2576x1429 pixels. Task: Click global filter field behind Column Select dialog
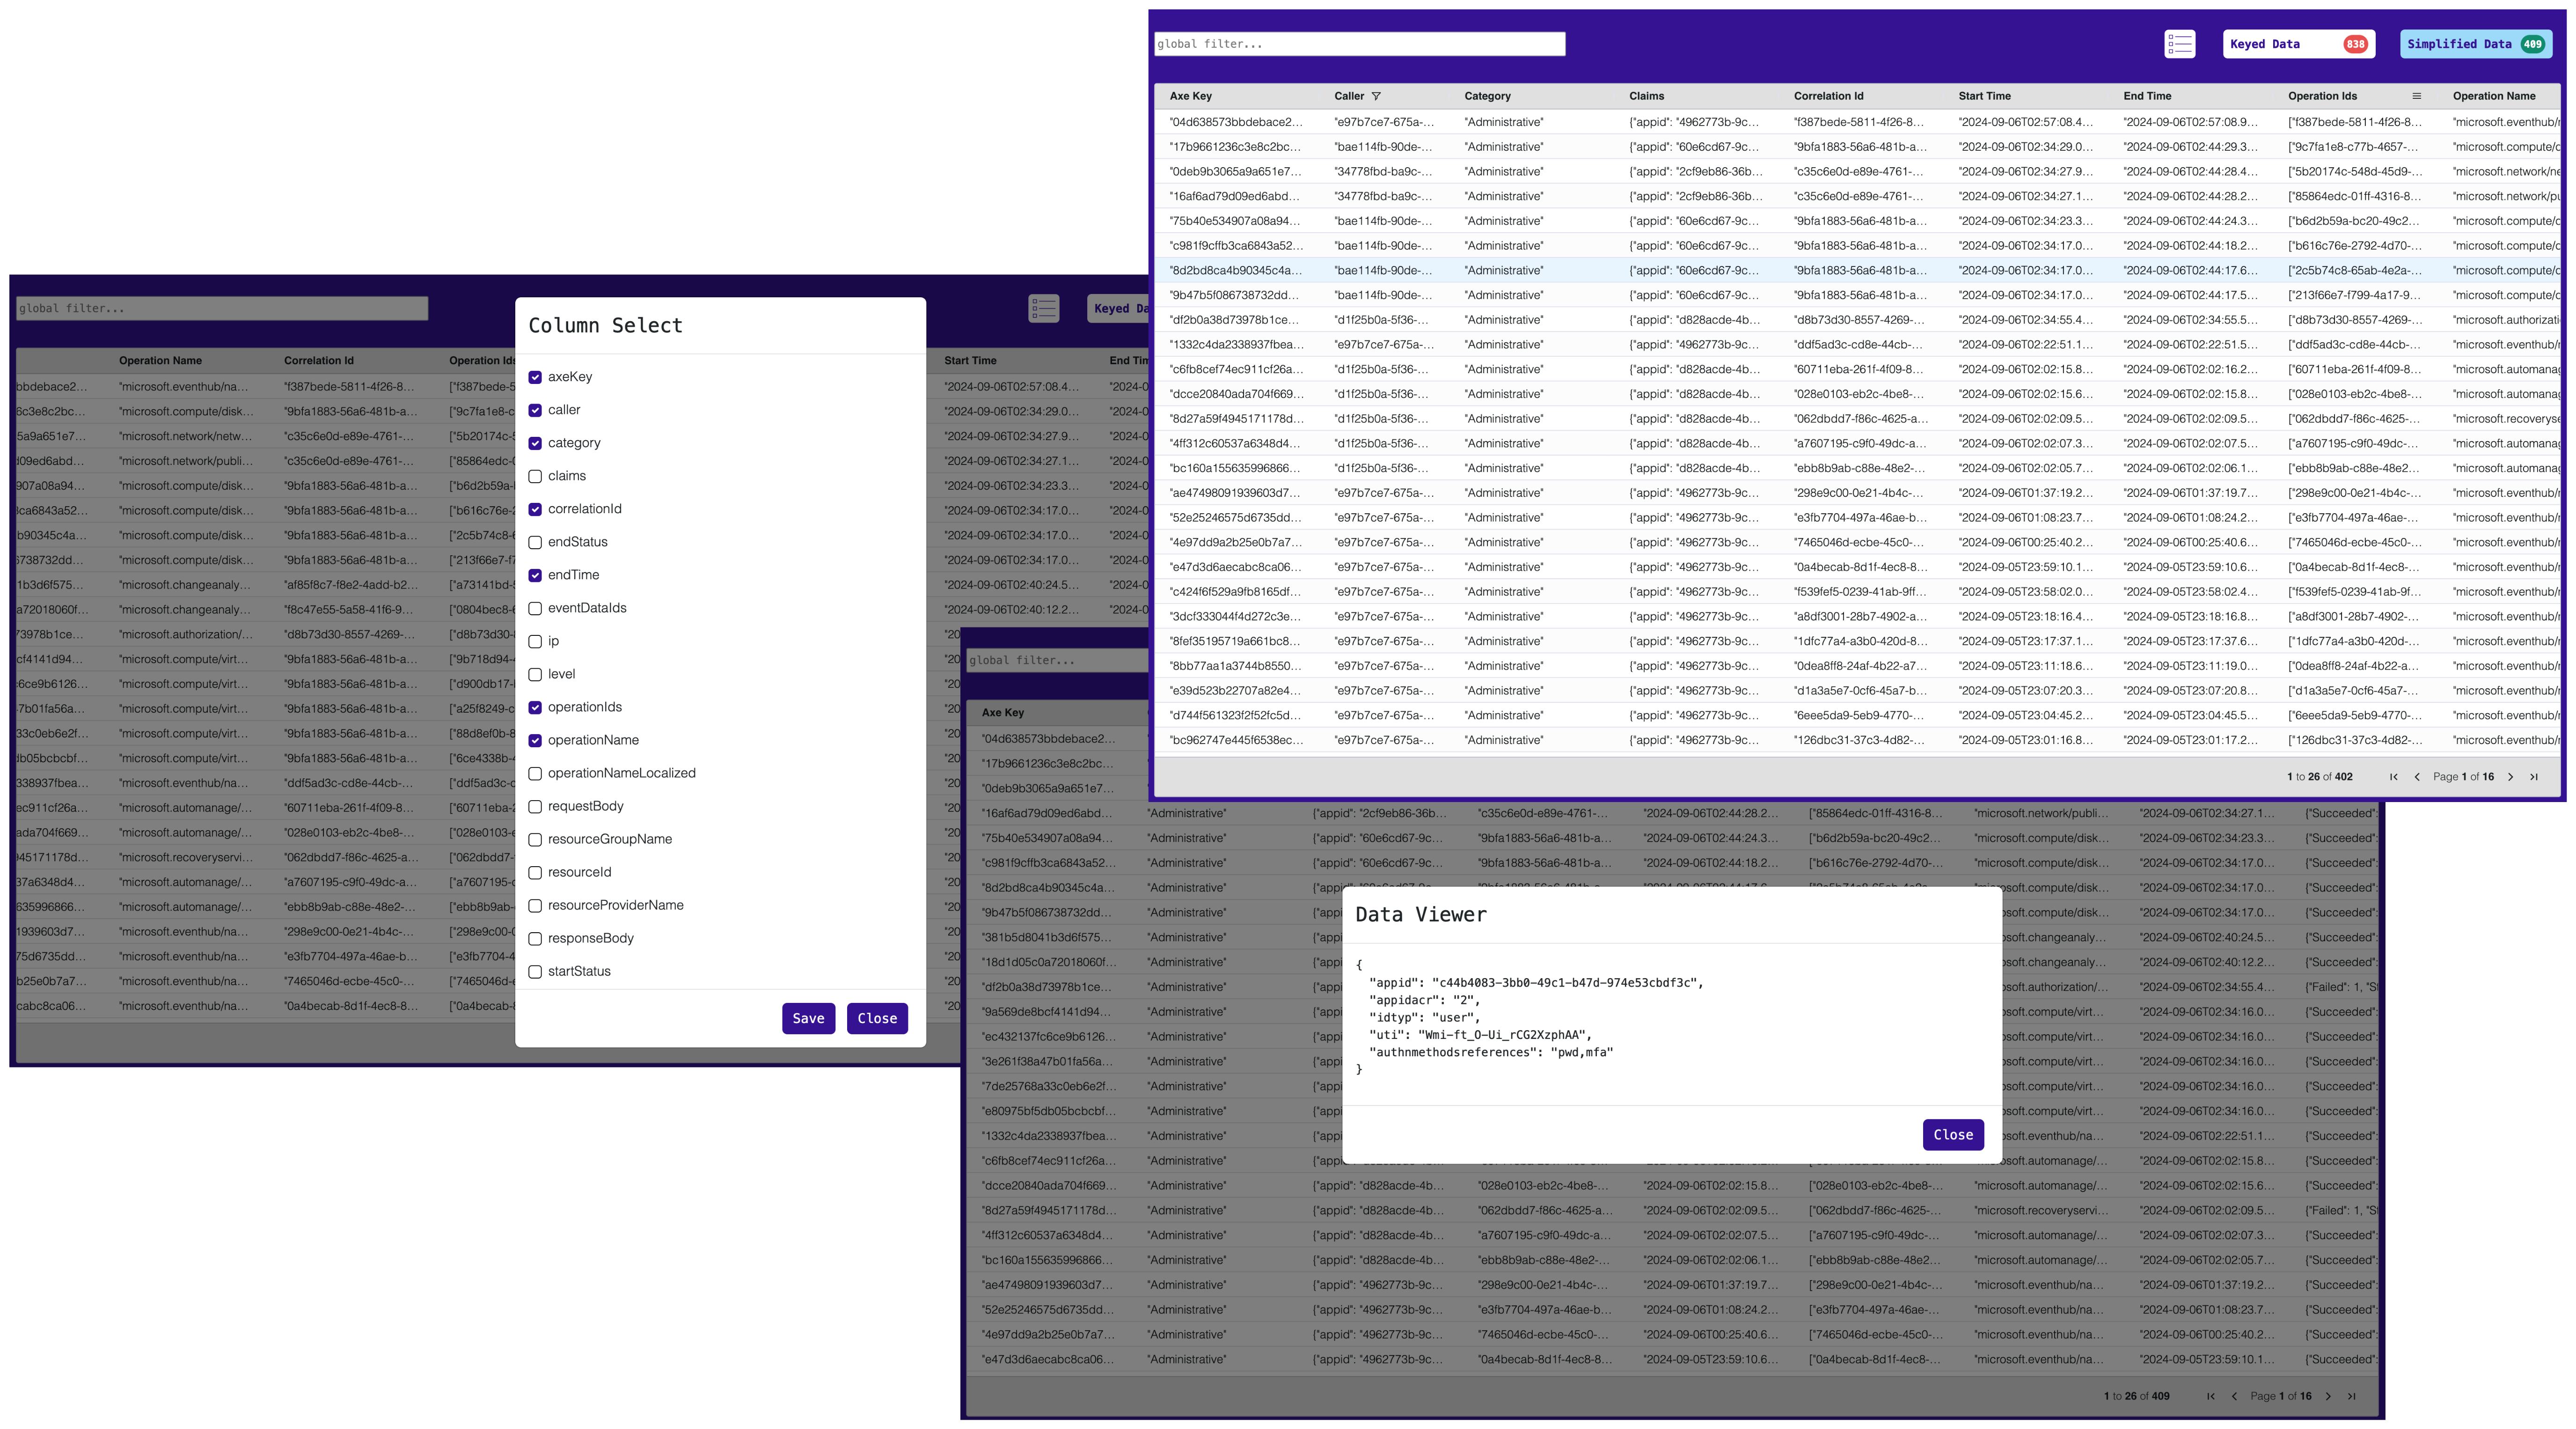coord(222,308)
